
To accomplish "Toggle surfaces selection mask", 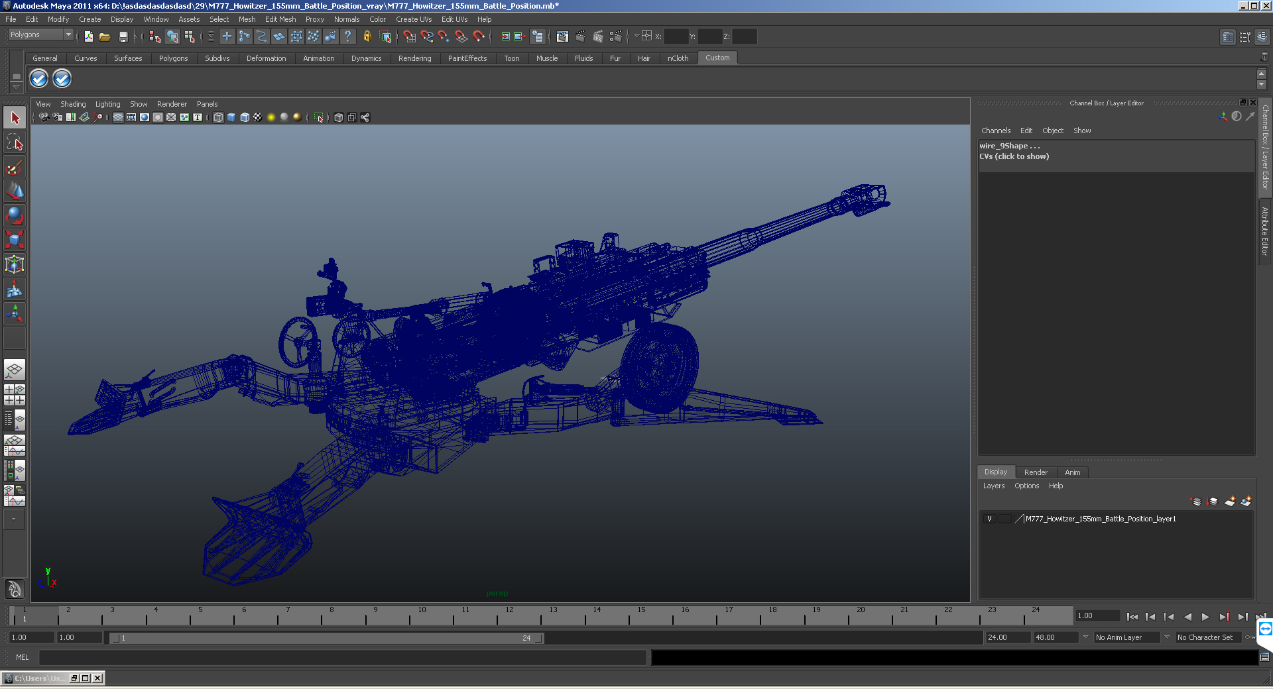I will coord(279,36).
